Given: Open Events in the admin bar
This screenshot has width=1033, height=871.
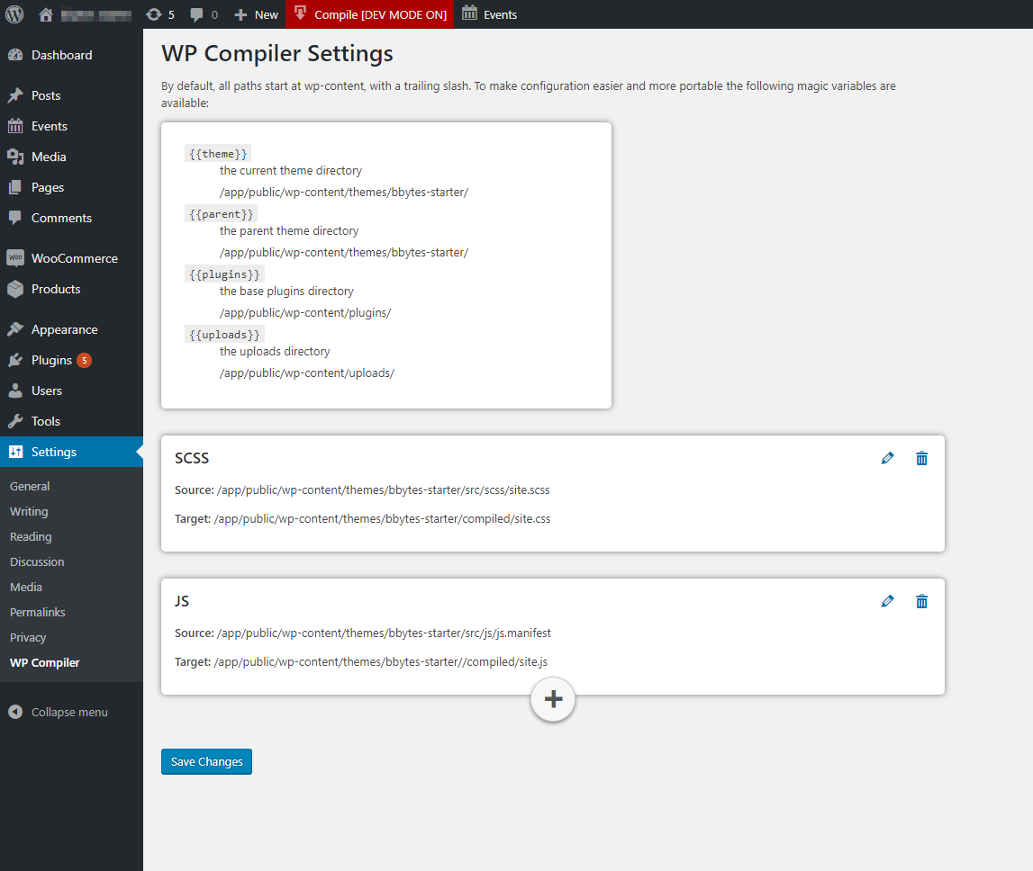Looking at the screenshot, I should [x=490, y=14].
